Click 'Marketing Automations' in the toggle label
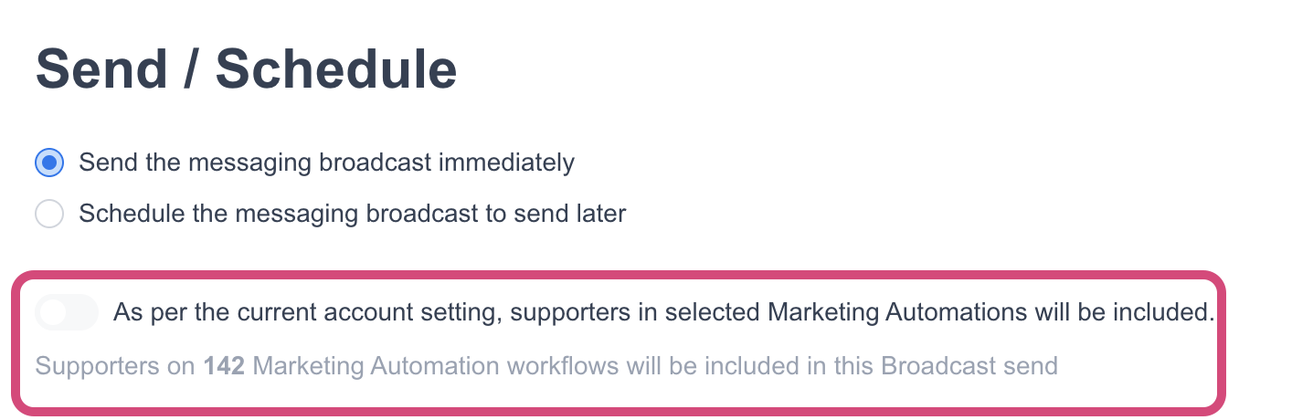Viewport: 1292px width, 420px height. click(x=897, y=312)
